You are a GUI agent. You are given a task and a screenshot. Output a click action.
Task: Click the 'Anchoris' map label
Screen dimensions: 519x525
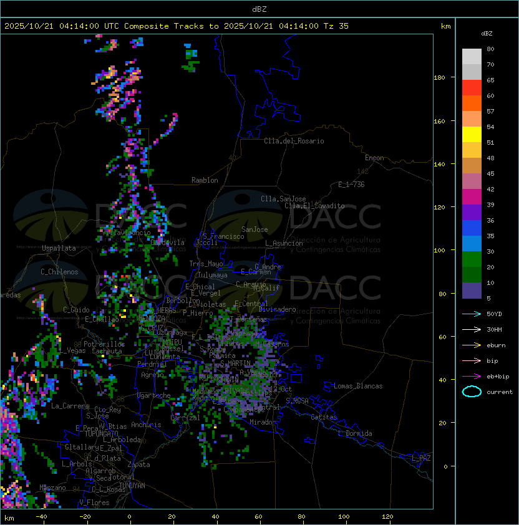(x=146, y=425)
